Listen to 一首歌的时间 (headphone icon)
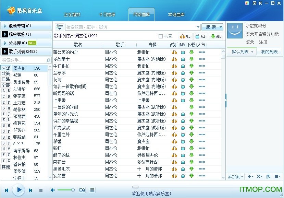 pos(174,107)
